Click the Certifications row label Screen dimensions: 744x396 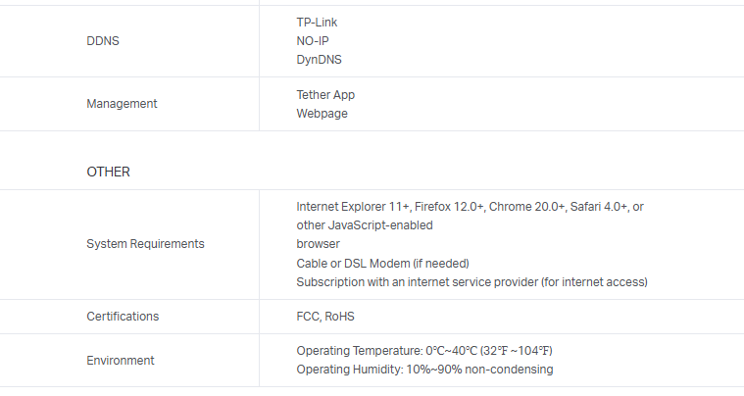123,317
